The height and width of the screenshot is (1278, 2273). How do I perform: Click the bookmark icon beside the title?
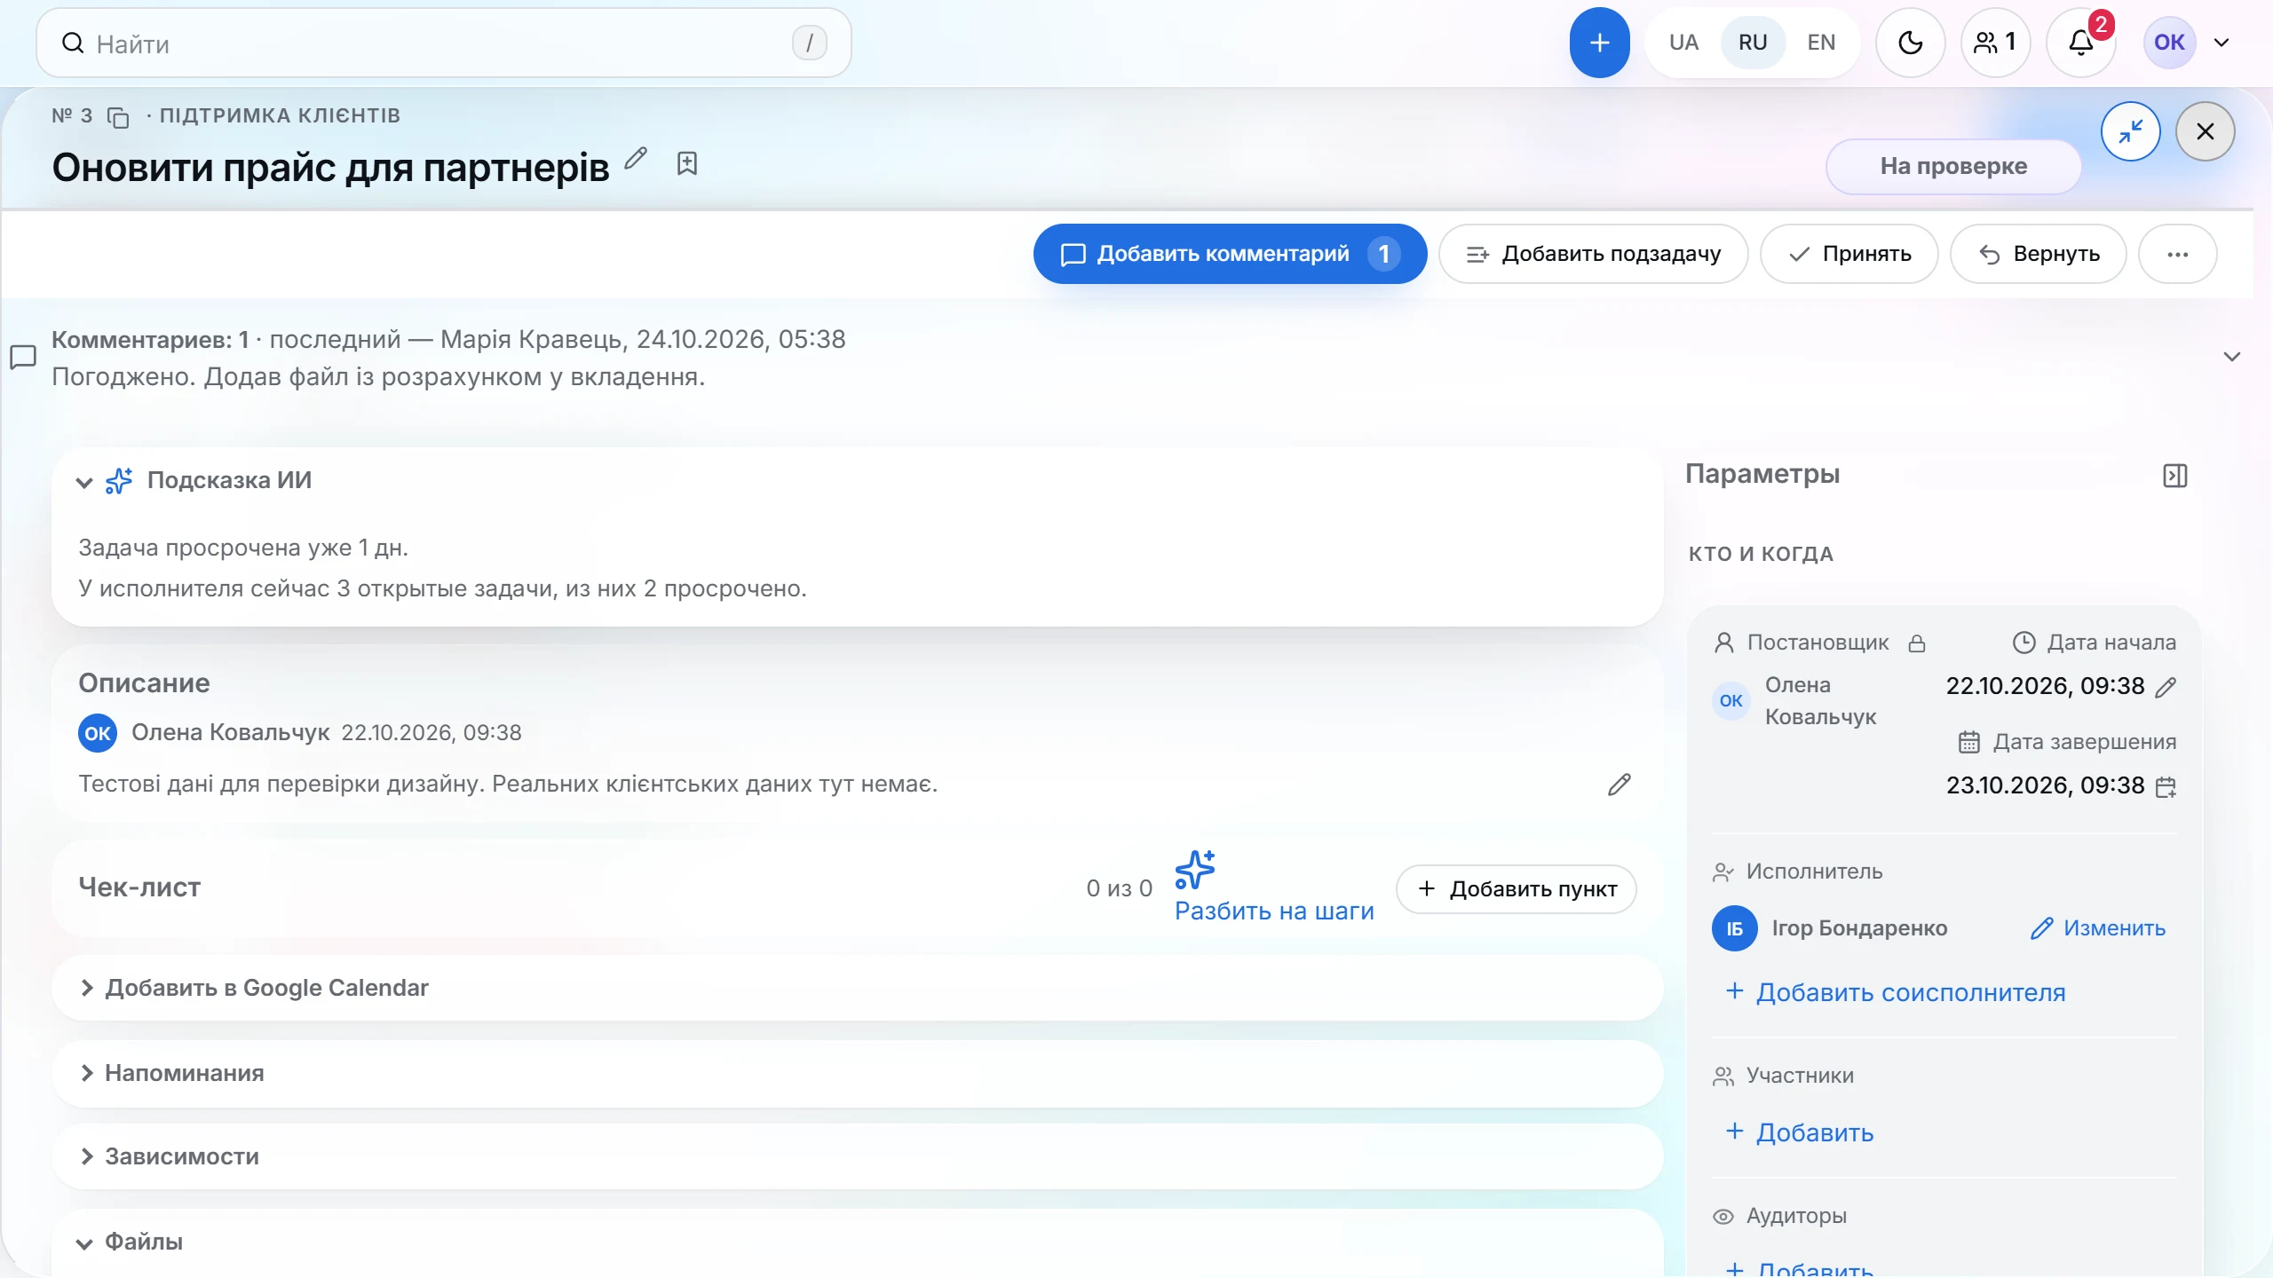[687, 163]
